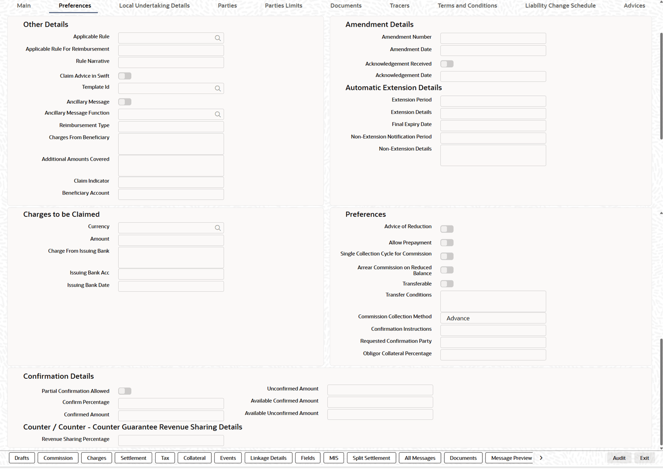Open Linkage Details button
This screenshot has height=469, width=663.
(x=268, y=458)
